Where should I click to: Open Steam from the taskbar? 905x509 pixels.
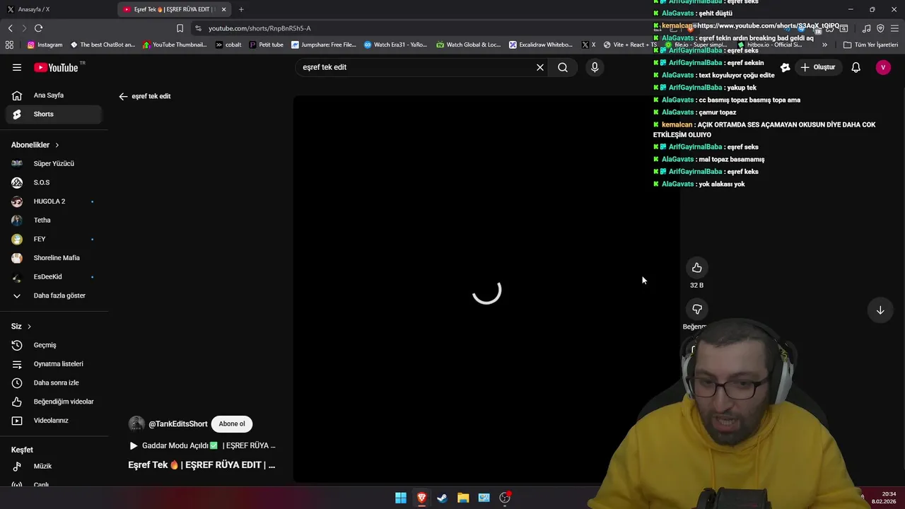(x=442, y=498)
